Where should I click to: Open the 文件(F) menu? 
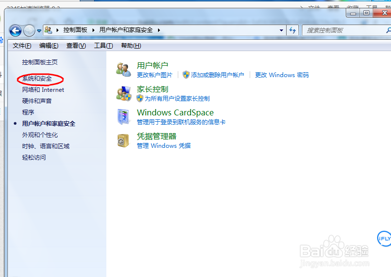[x=22, y=46]
